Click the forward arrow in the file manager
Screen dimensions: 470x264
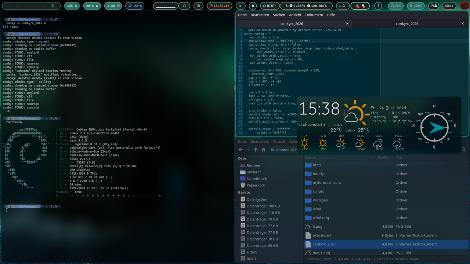click(x=248, y=150)
